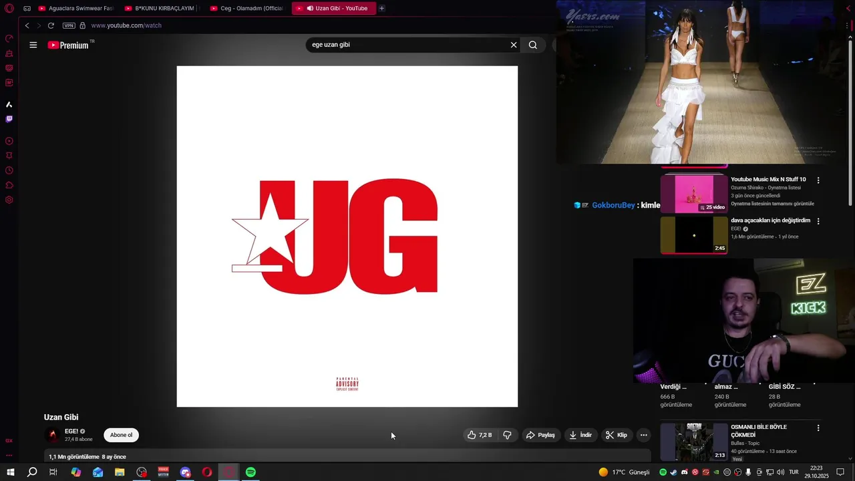Screen dimensions: 855x481
Task: Open Discord icon in the system tray
Action: [684, 472]
